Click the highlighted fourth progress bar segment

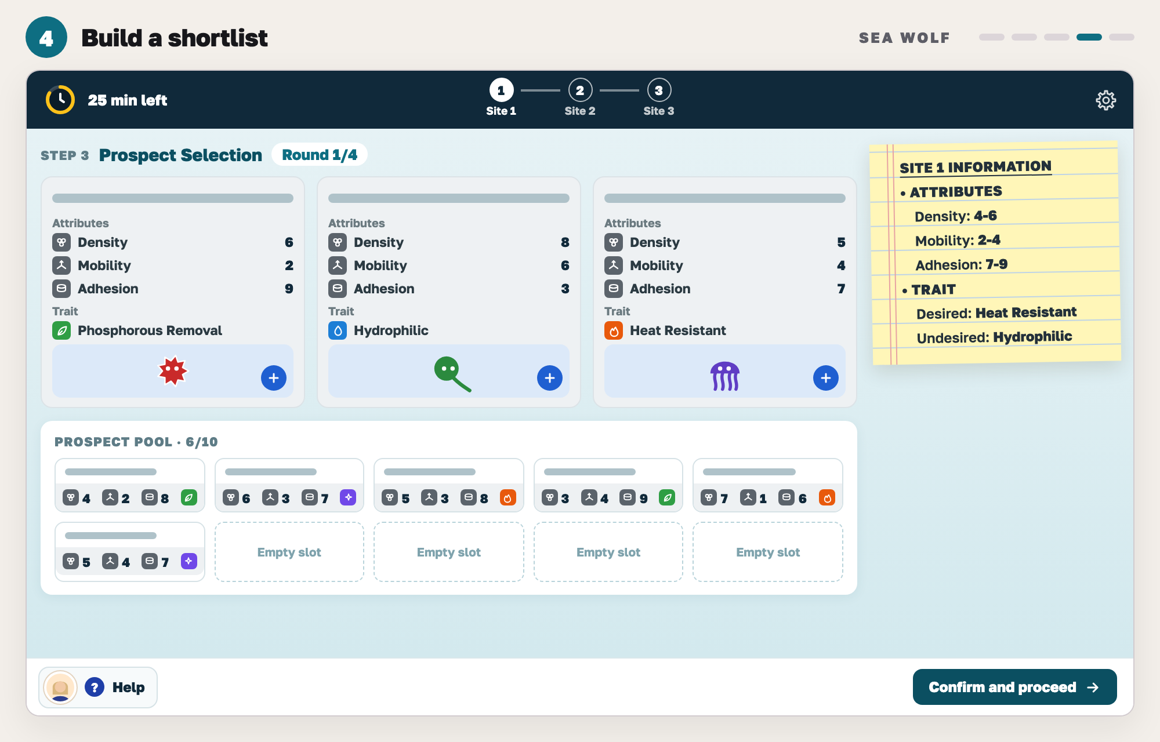coord(1089,37)
